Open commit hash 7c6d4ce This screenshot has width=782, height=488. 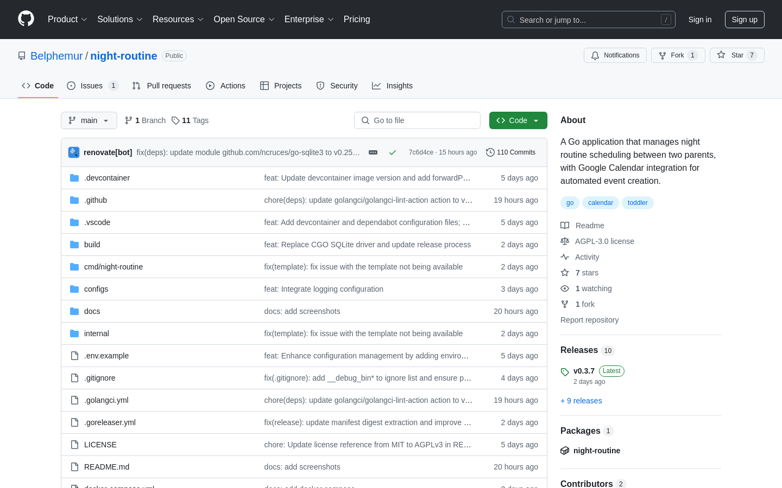click(421, 152)
